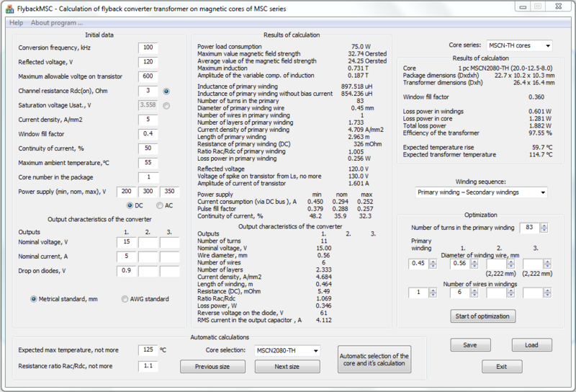Click the Start of optimization button
This screenshot has height=392, width=576.
click(482, 316)
